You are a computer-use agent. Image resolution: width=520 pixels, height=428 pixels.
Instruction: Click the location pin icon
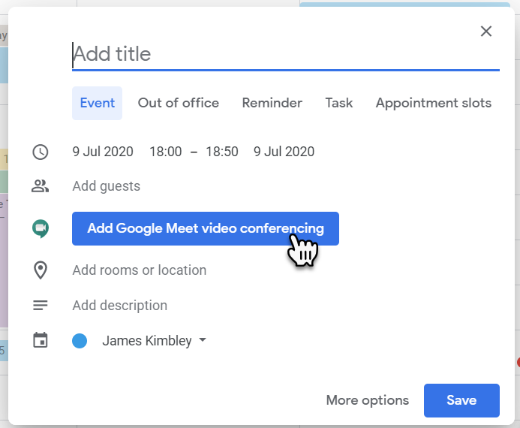pos(41,270)
